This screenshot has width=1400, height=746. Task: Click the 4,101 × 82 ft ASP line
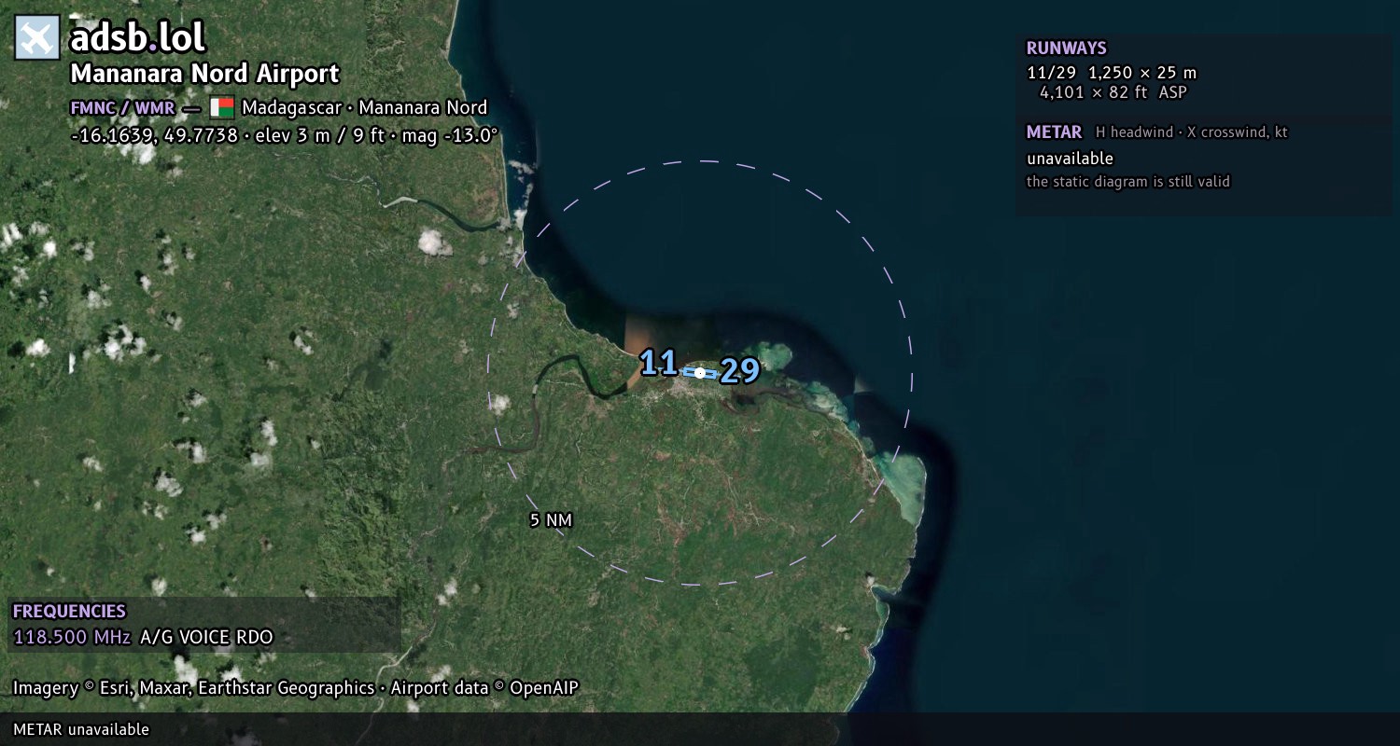(x=1113, y=92)
